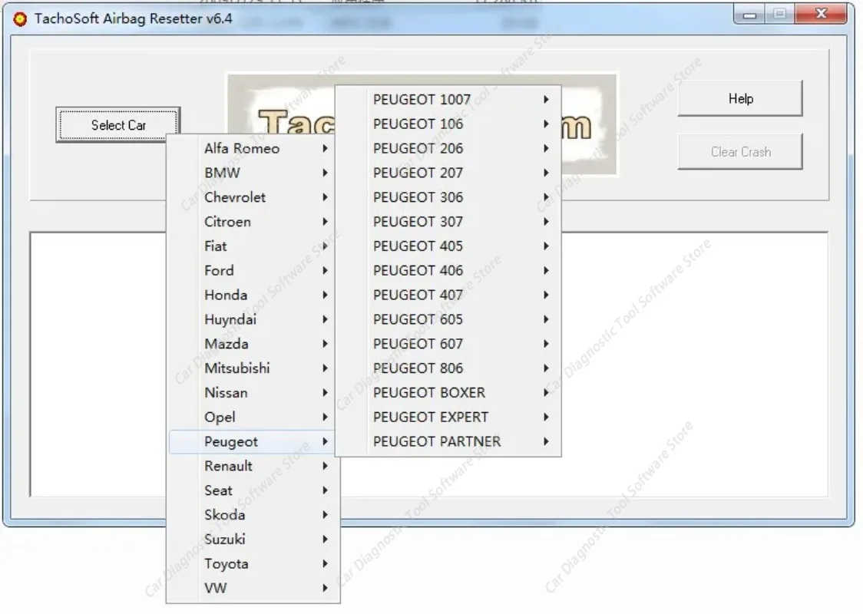Select Suzuki menu entry
This screenshot has width=863, height=614.
pos(252,540)
